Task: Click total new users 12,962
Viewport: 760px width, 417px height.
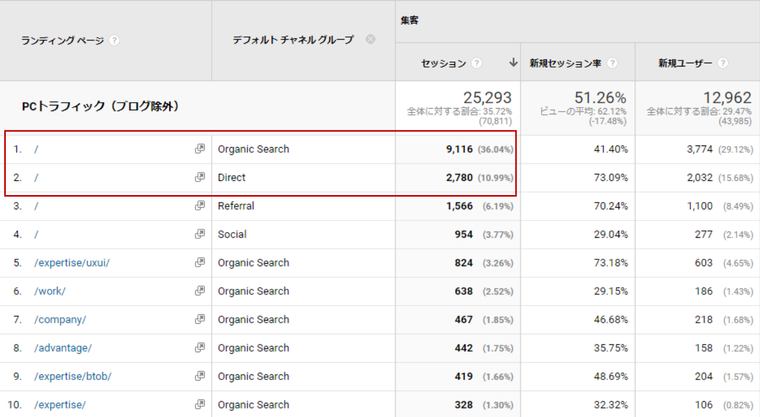Action: point(727,98)
